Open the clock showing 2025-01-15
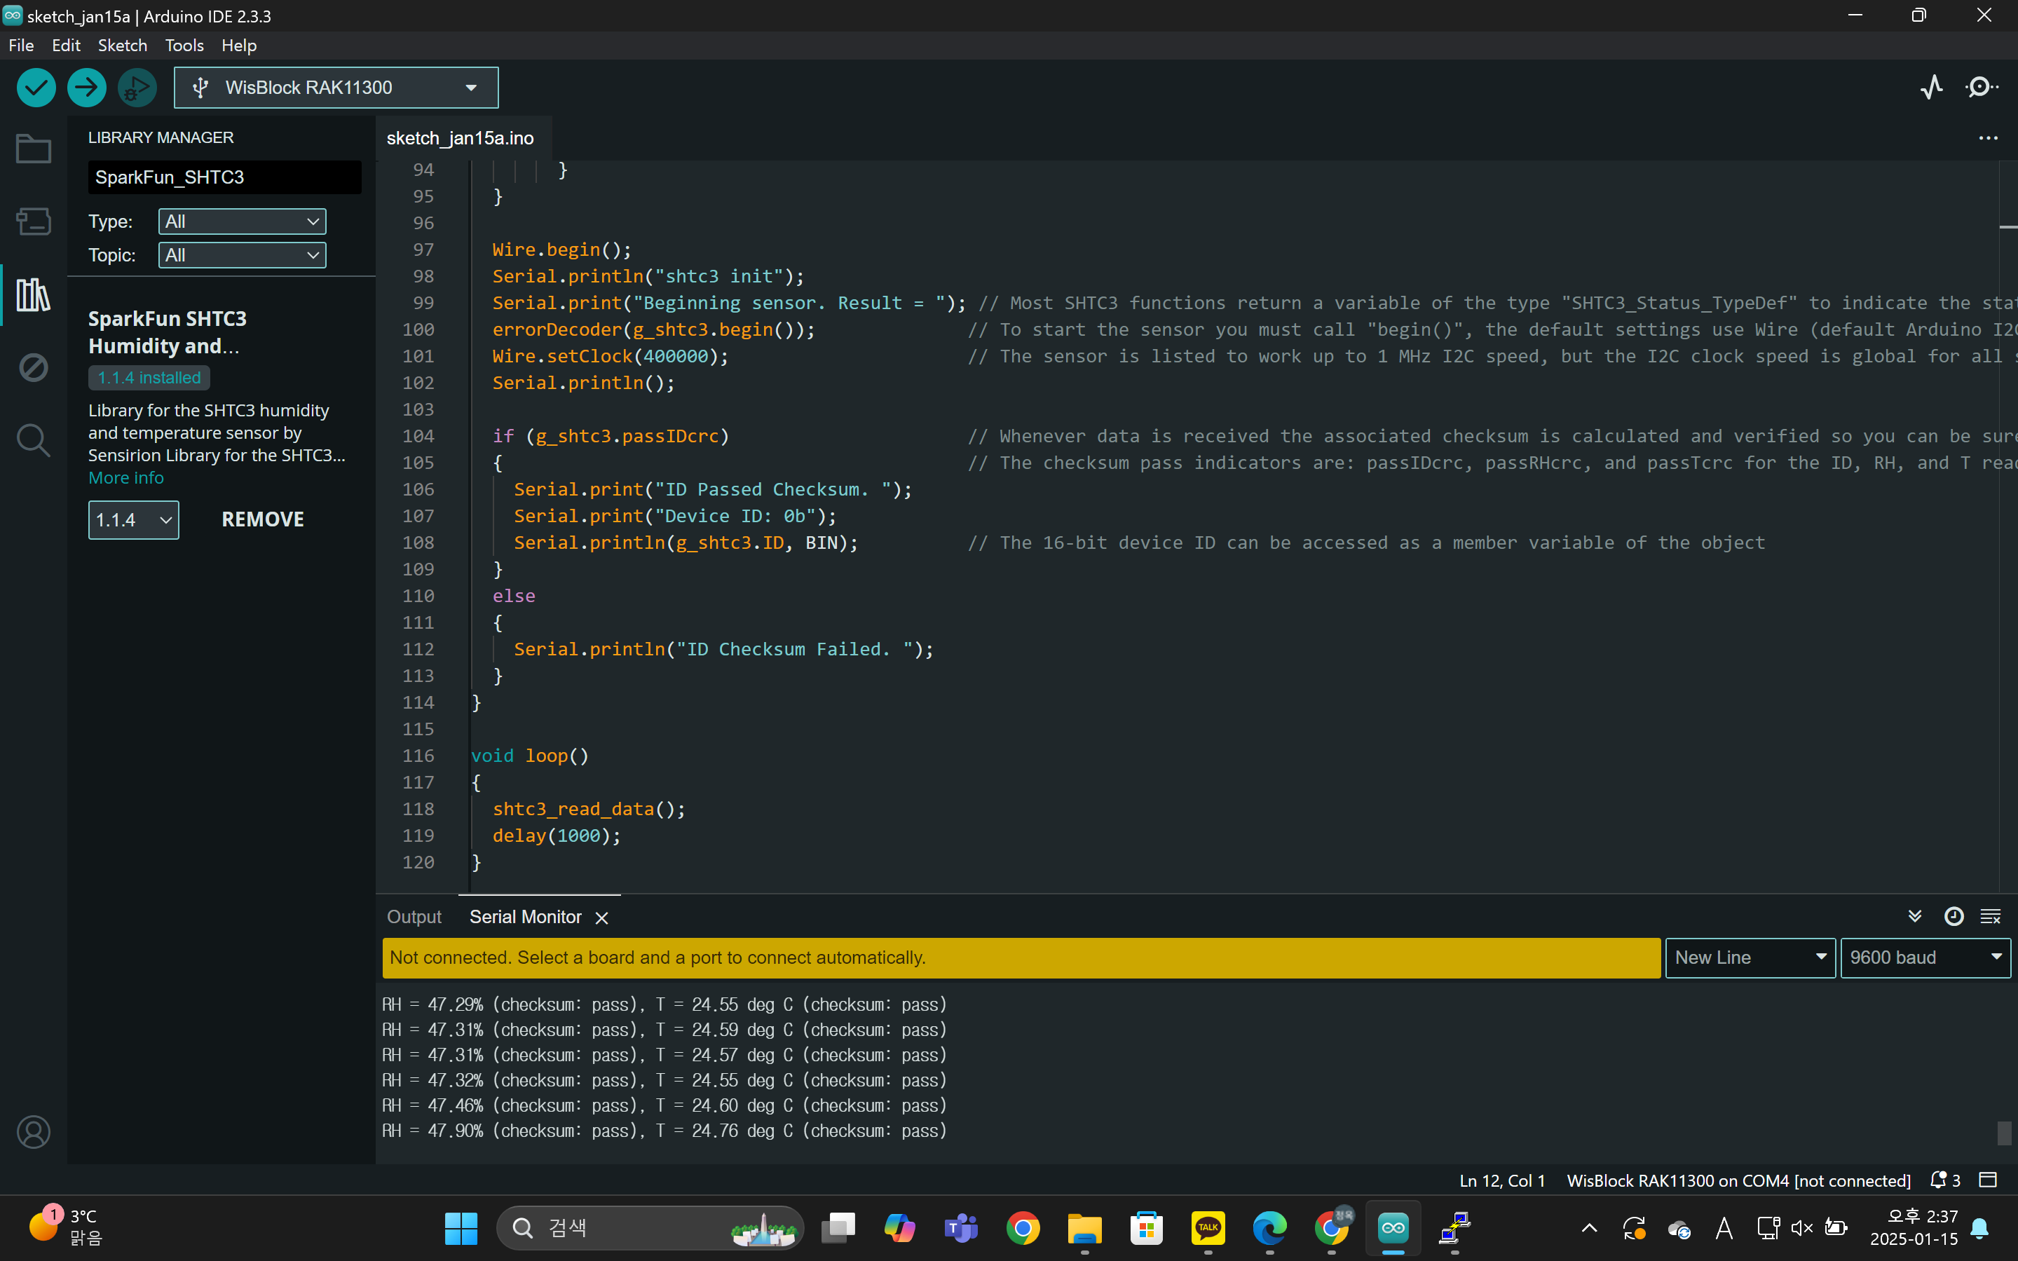 coord(1914,1227)
